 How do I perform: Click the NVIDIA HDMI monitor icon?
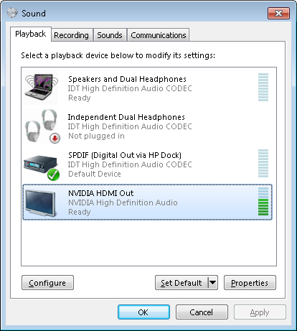click(x=41, y=203)
